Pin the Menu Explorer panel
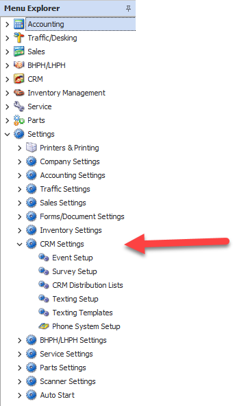Screen dimensions: 248x406 (x=128, y=8)
